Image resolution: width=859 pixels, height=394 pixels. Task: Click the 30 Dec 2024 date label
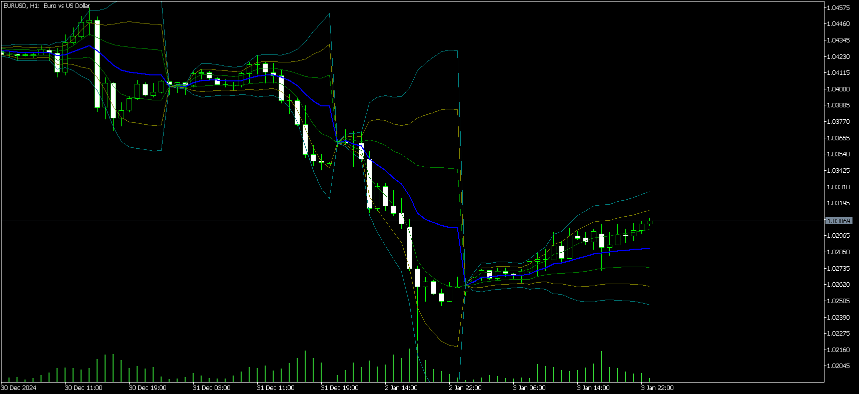[19, 388]
